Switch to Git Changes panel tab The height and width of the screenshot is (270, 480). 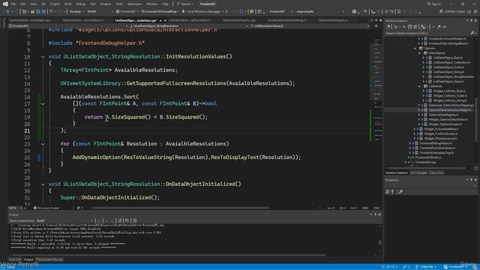coord(418,173)
